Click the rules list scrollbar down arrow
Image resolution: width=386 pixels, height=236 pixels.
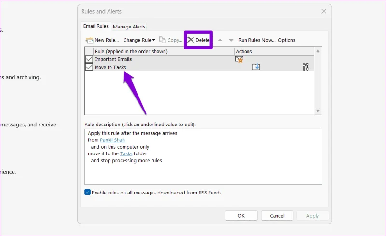[x=318, y=111]
